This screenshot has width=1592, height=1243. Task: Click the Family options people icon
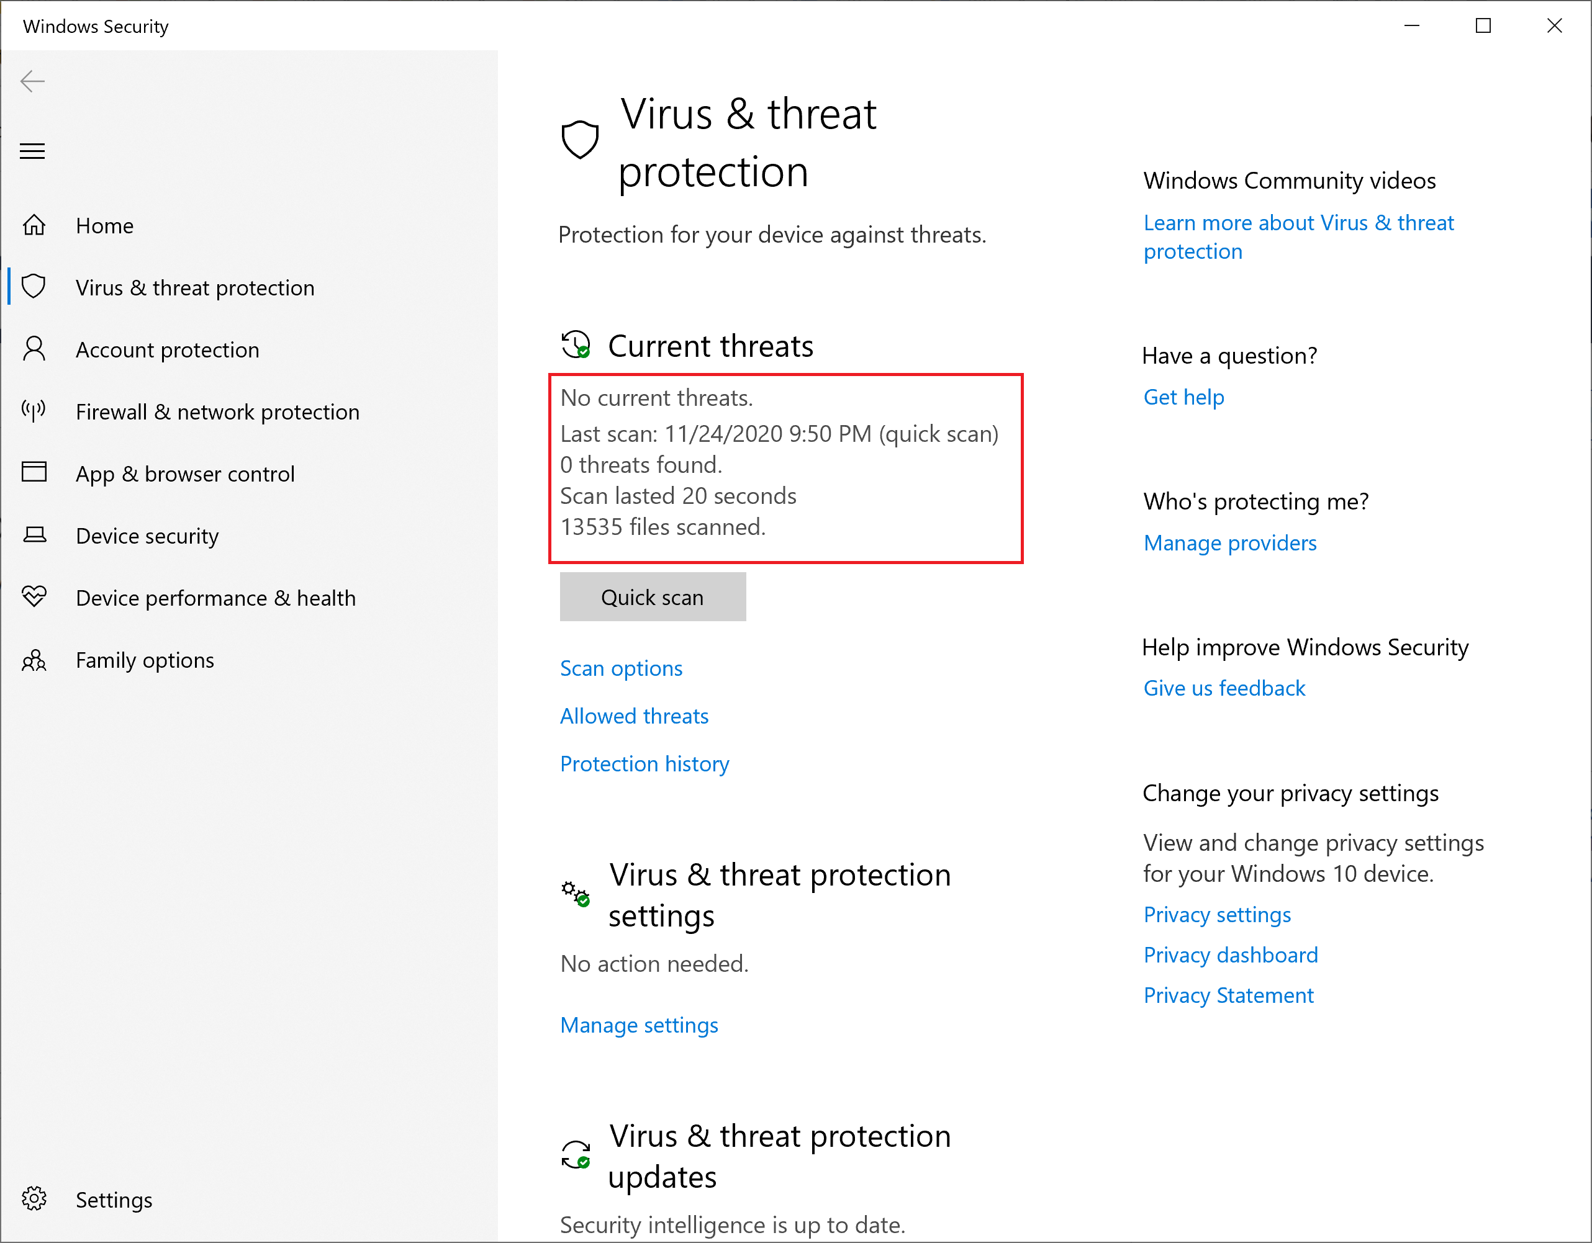(x=34, y=660)
